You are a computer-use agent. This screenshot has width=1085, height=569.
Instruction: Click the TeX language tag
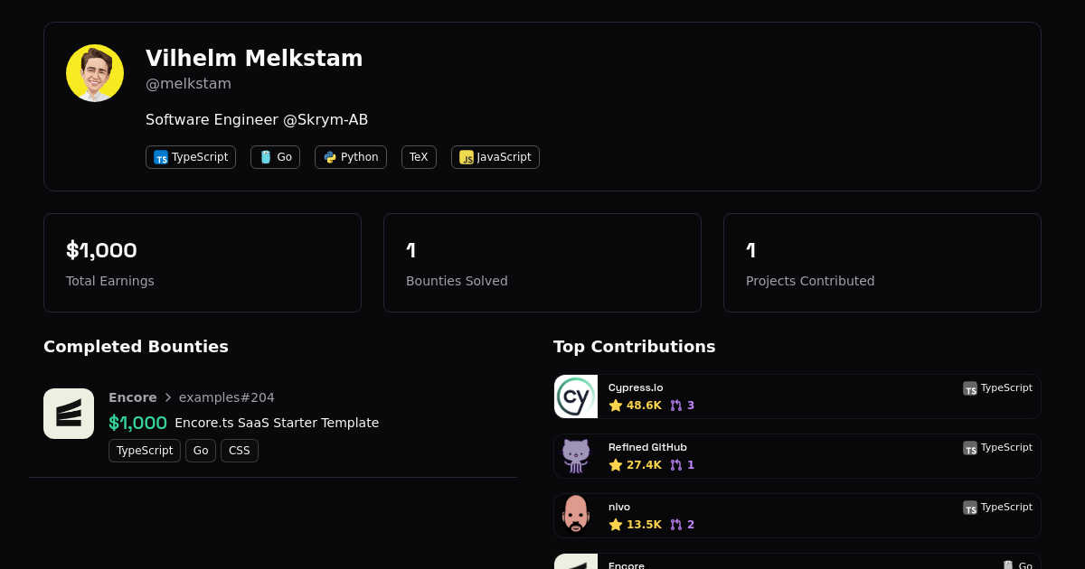pyautogui.click(x=419, y=157)
